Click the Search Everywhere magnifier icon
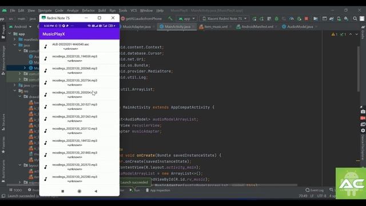 pos(355,19)
